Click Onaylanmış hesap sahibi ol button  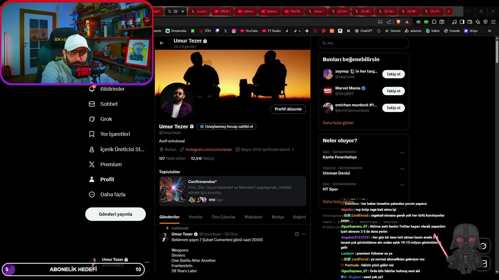(x=226, y=126)
